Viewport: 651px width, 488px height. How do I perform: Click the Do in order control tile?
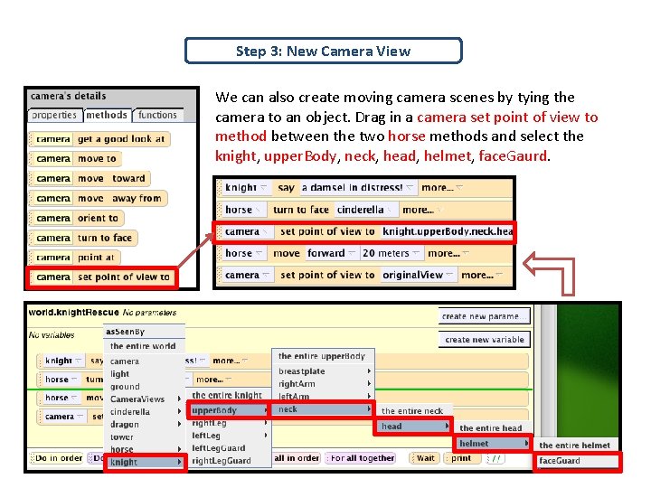(56, 458)
